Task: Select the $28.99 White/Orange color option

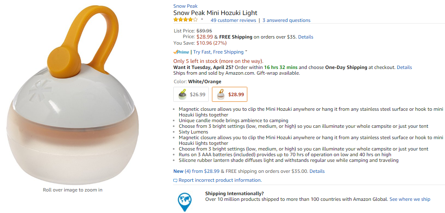Action: (x=229, y=95)
